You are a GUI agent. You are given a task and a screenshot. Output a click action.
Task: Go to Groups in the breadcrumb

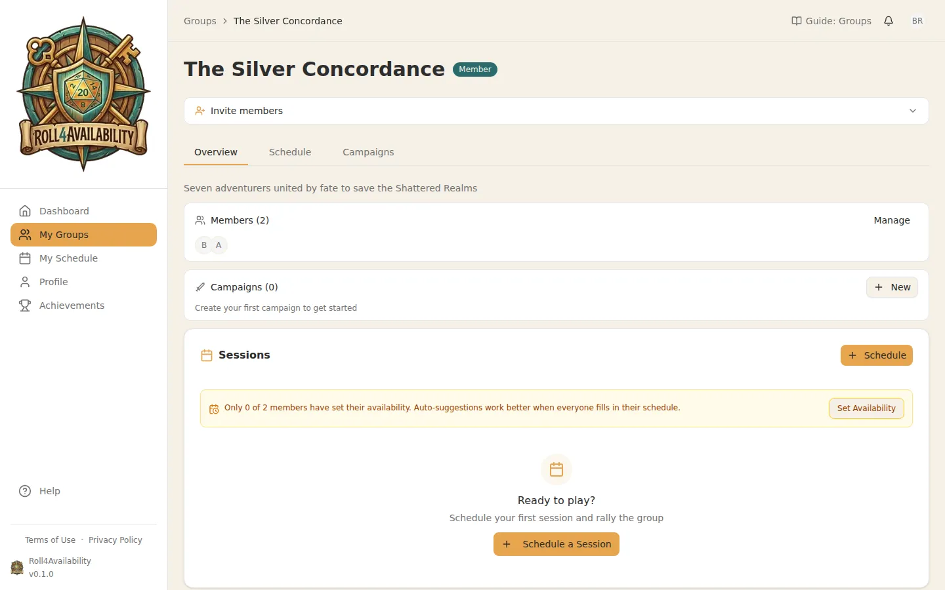[x=200, y=21]
